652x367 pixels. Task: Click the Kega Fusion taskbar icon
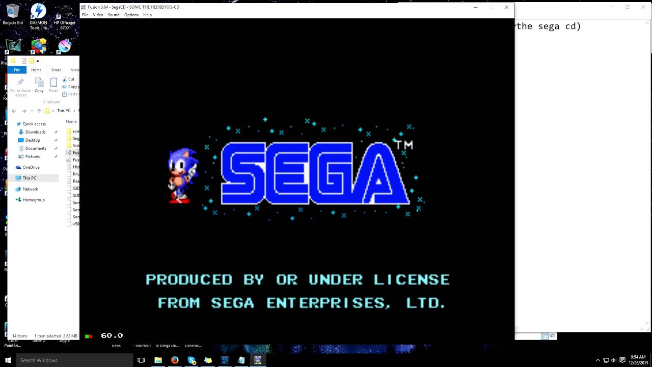click(258, 360)
